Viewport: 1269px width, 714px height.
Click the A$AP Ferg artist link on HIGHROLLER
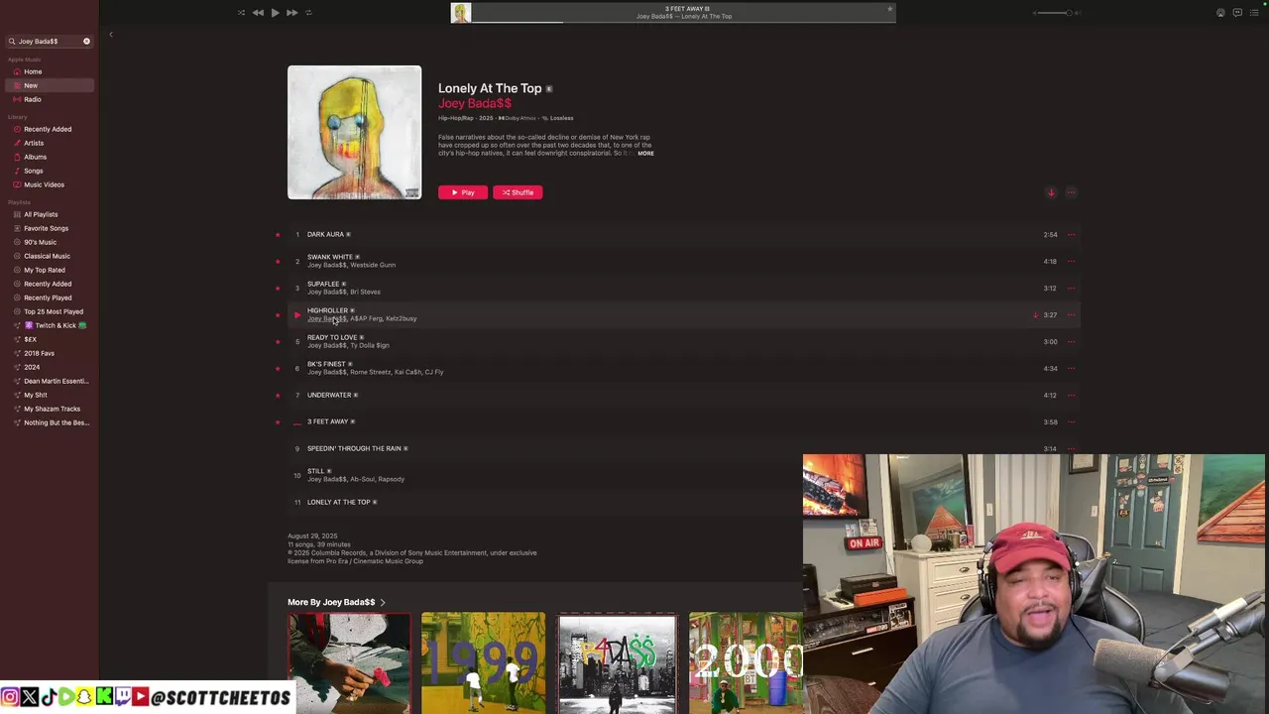[x=365, y=319]
